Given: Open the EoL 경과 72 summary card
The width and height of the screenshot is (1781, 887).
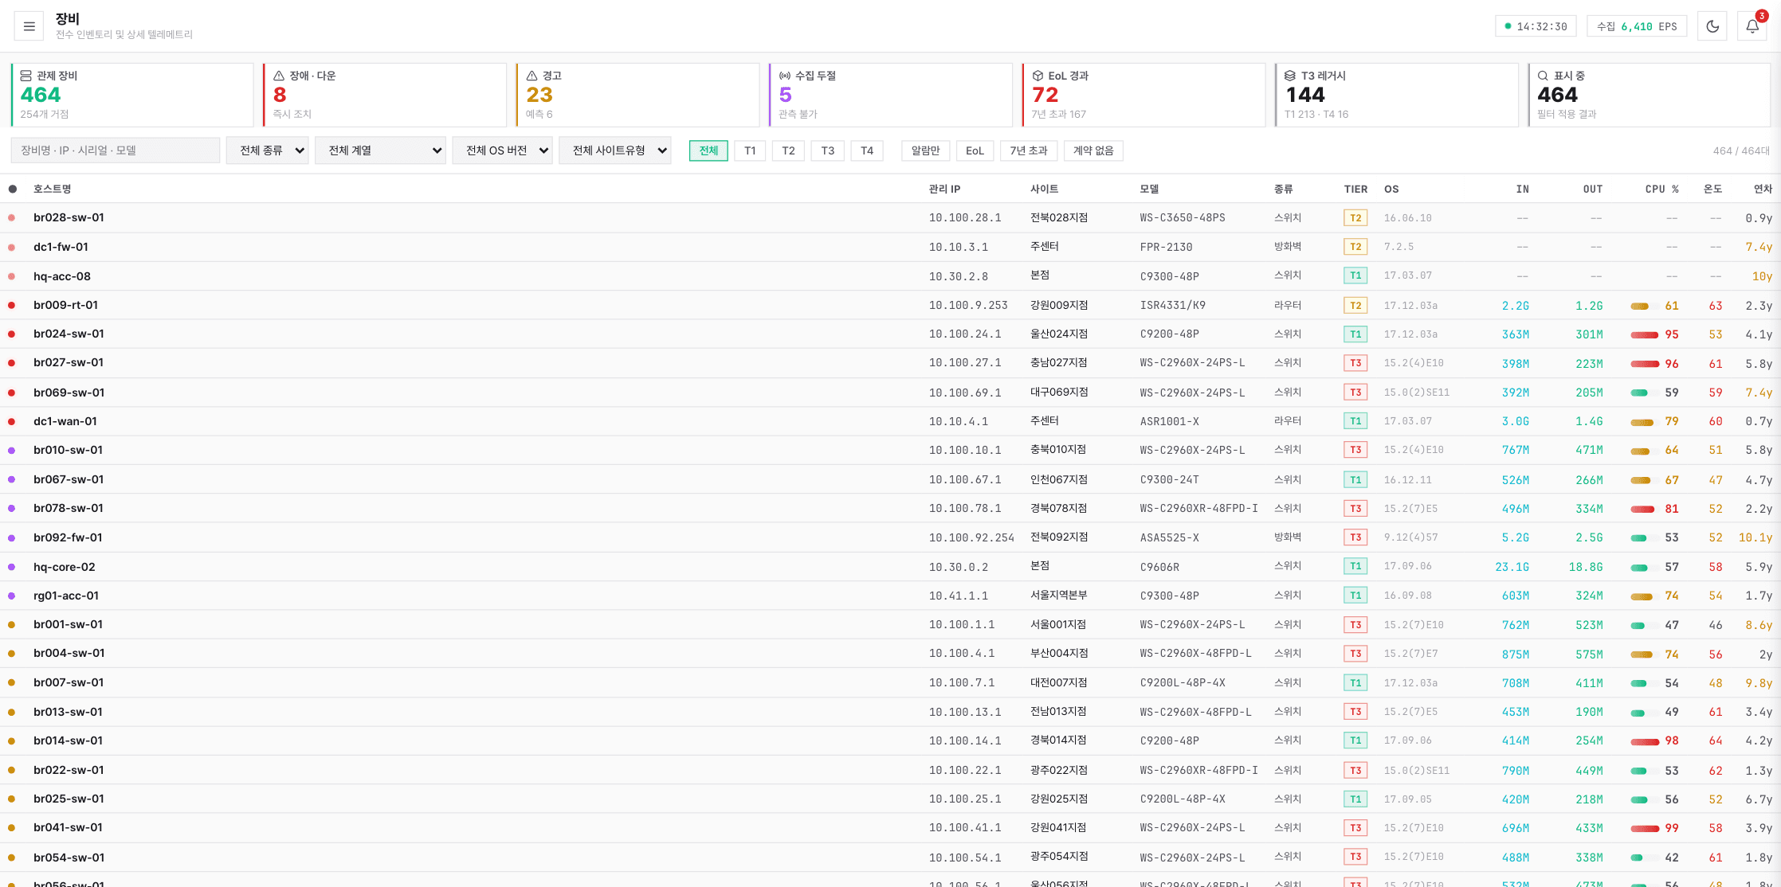Looking at the screenshot, I should [1144, 95].
